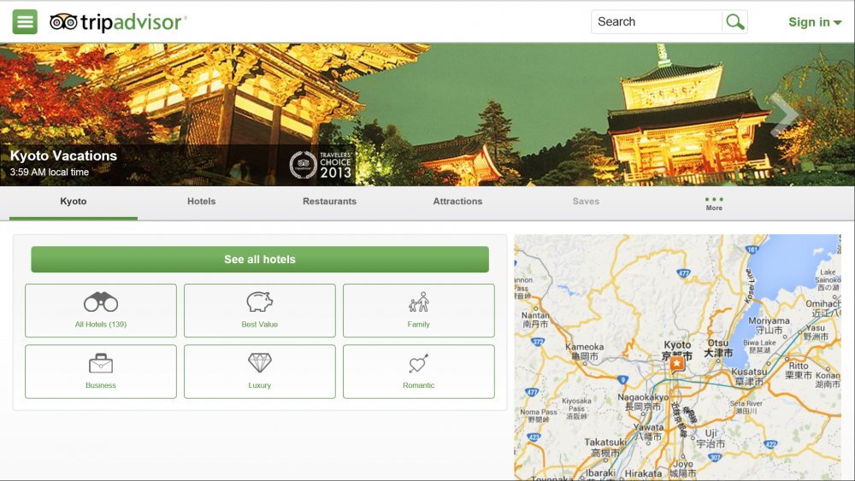Click the Travelers' Choice 2013 badge
855x481 pixels.
pos(321,165)
